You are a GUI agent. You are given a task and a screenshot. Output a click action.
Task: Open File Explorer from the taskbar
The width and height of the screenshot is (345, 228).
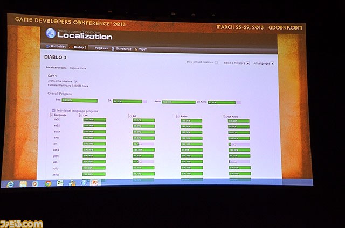23,184
